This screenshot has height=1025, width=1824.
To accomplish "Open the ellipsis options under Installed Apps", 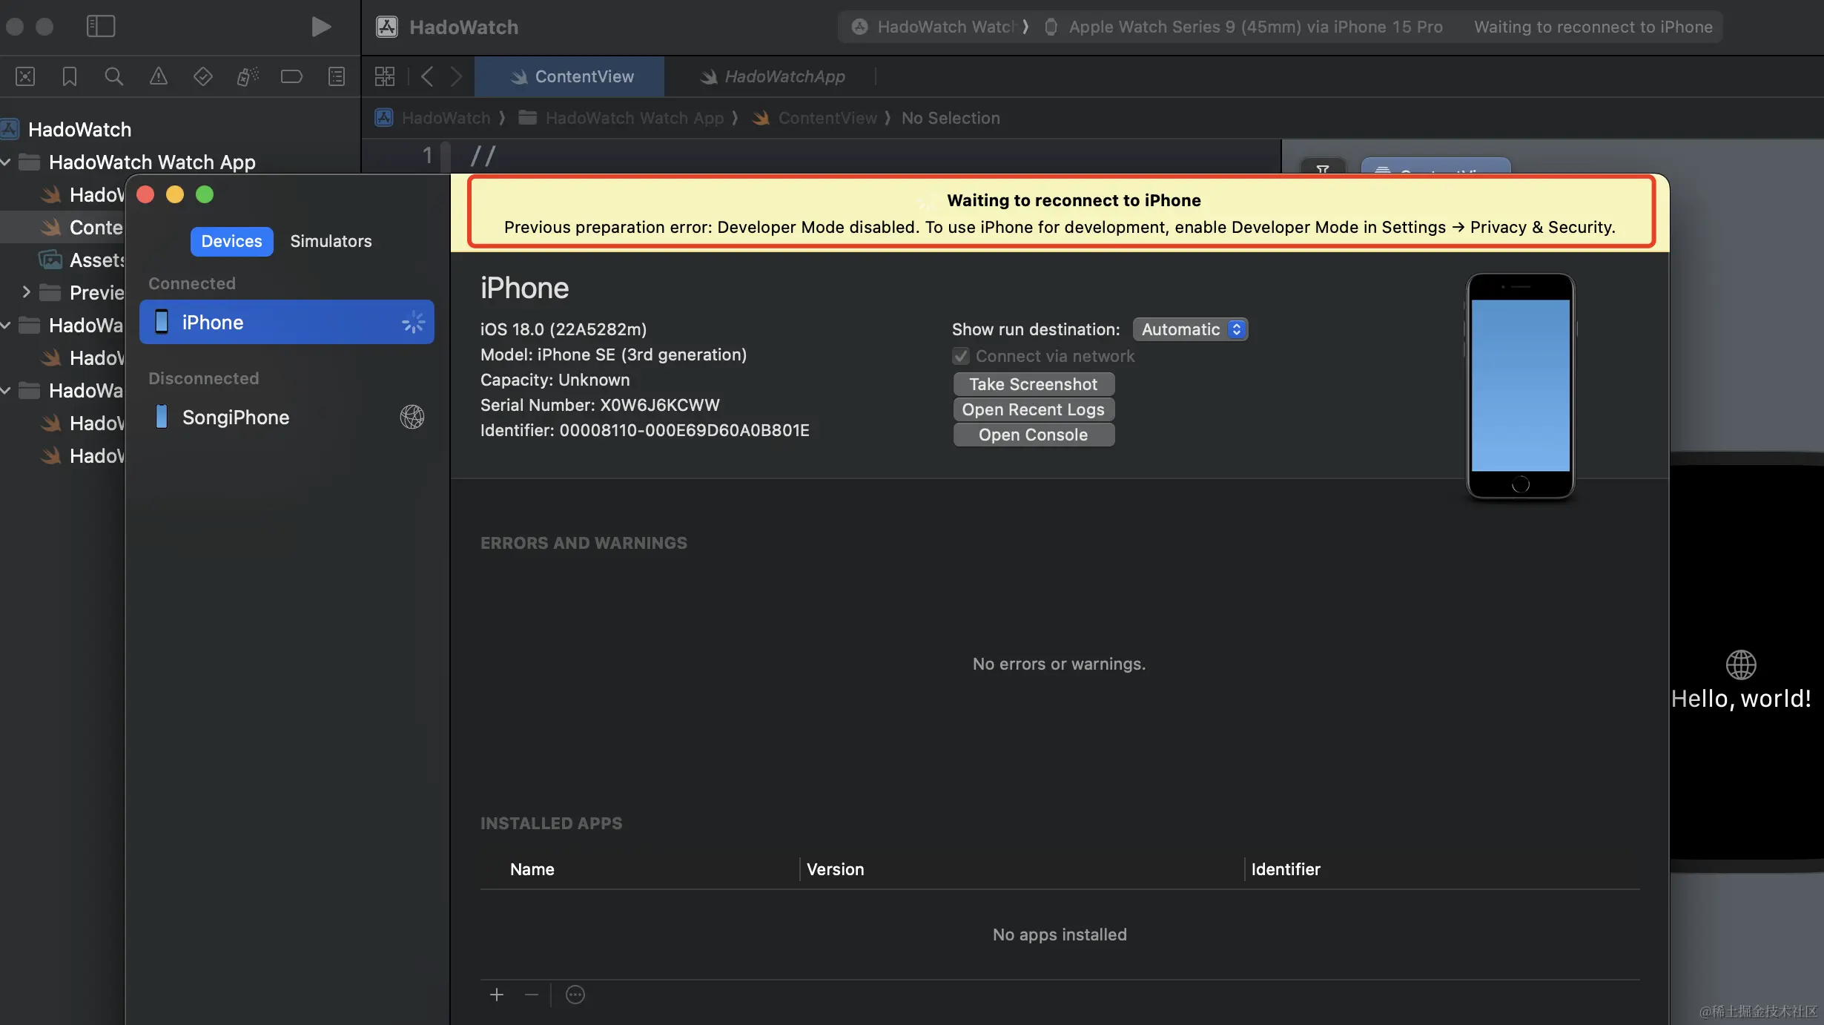I will click(x=575, y=995).
